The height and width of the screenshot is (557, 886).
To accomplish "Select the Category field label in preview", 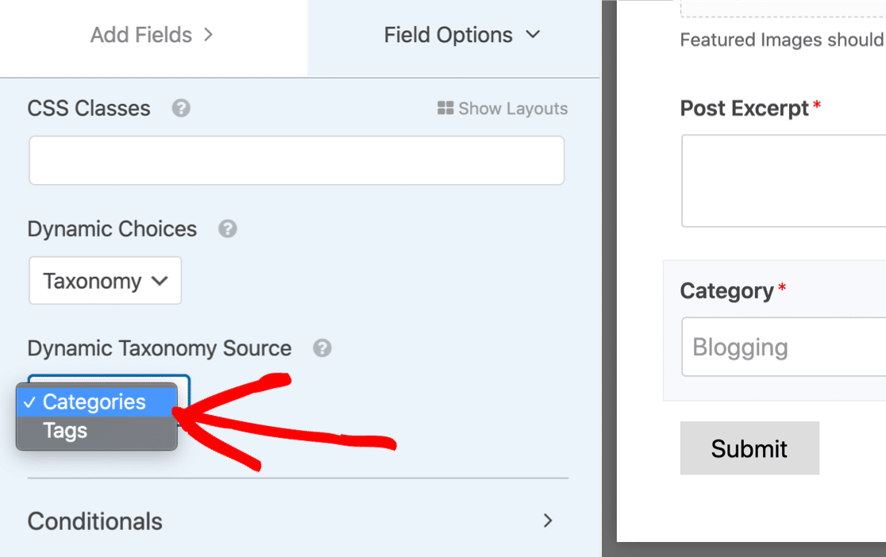I will click(726, 291).
